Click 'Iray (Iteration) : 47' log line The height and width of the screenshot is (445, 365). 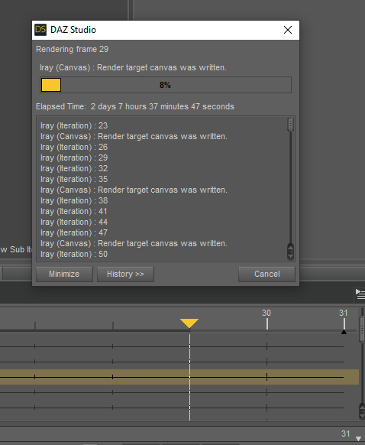point(74,232)
